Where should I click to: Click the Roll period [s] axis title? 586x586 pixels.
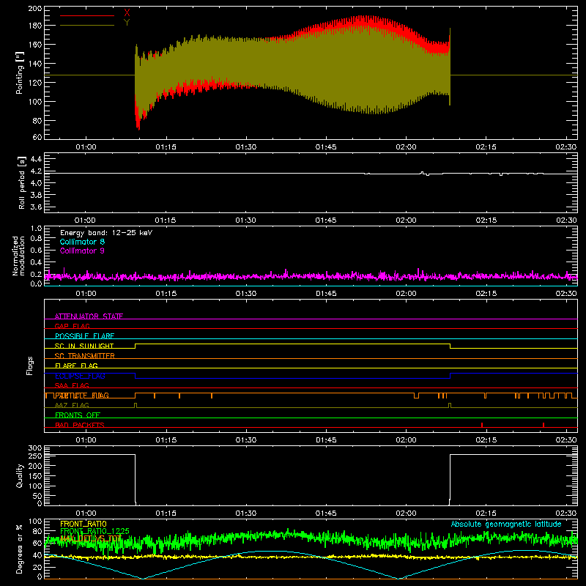[22, 183]
